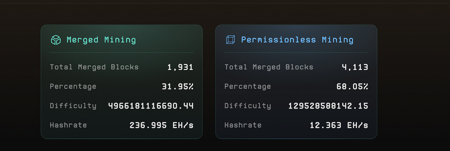
Task: Click Percentage label in Merged Mining card
Action: click(x=73, y=87)
